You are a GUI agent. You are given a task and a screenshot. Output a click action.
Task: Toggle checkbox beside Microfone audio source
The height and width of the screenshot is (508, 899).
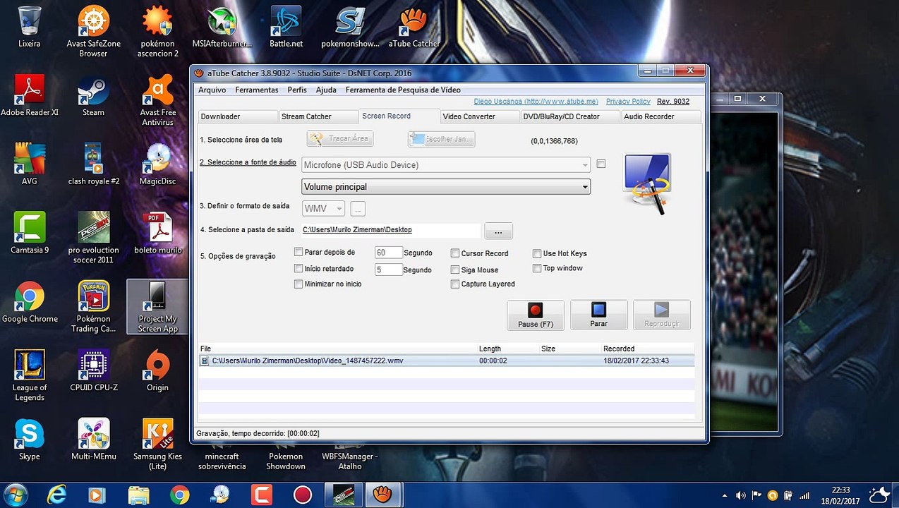601,164
